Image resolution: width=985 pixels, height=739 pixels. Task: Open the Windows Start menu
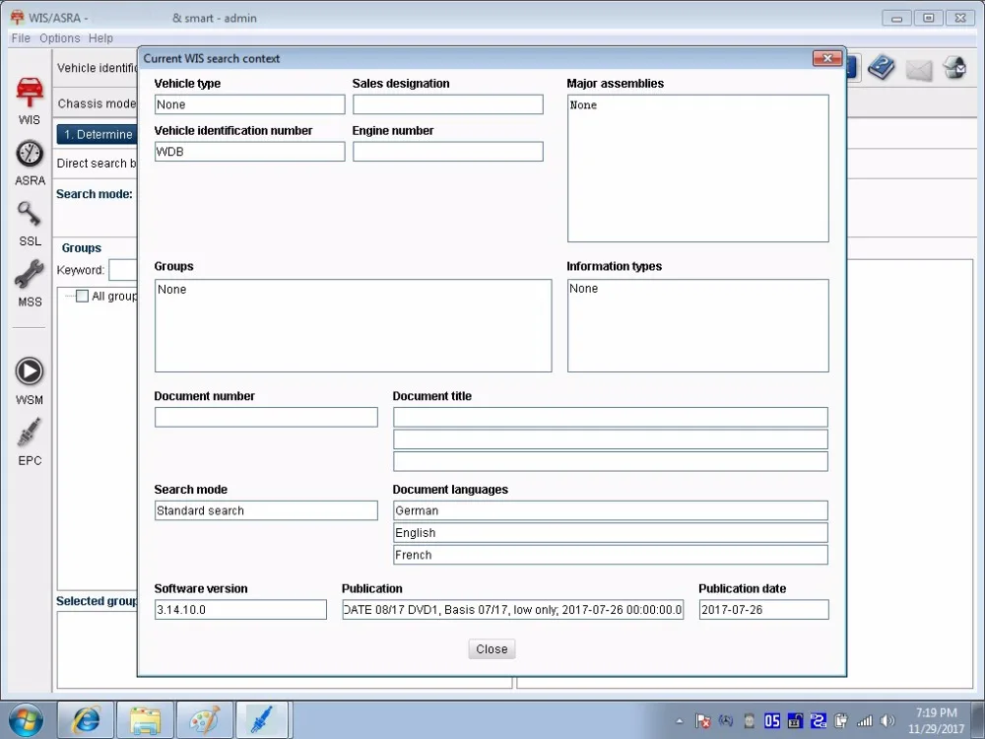(26, 720)
